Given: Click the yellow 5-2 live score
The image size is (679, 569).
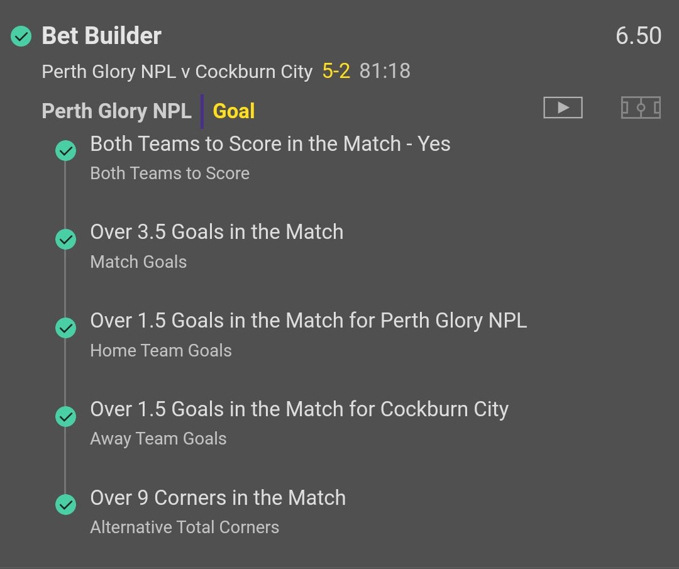Looking at the screenshot, I should tap(336, 72).
